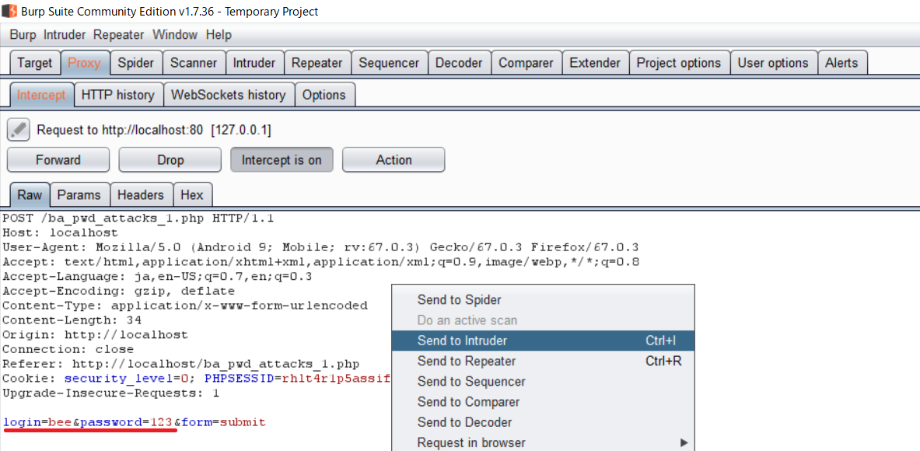This screenshot has height=451, width=920.
Task: Click the POST /ba_pwd_attacks_1.php request line
Action: click(x=138, y=219)
